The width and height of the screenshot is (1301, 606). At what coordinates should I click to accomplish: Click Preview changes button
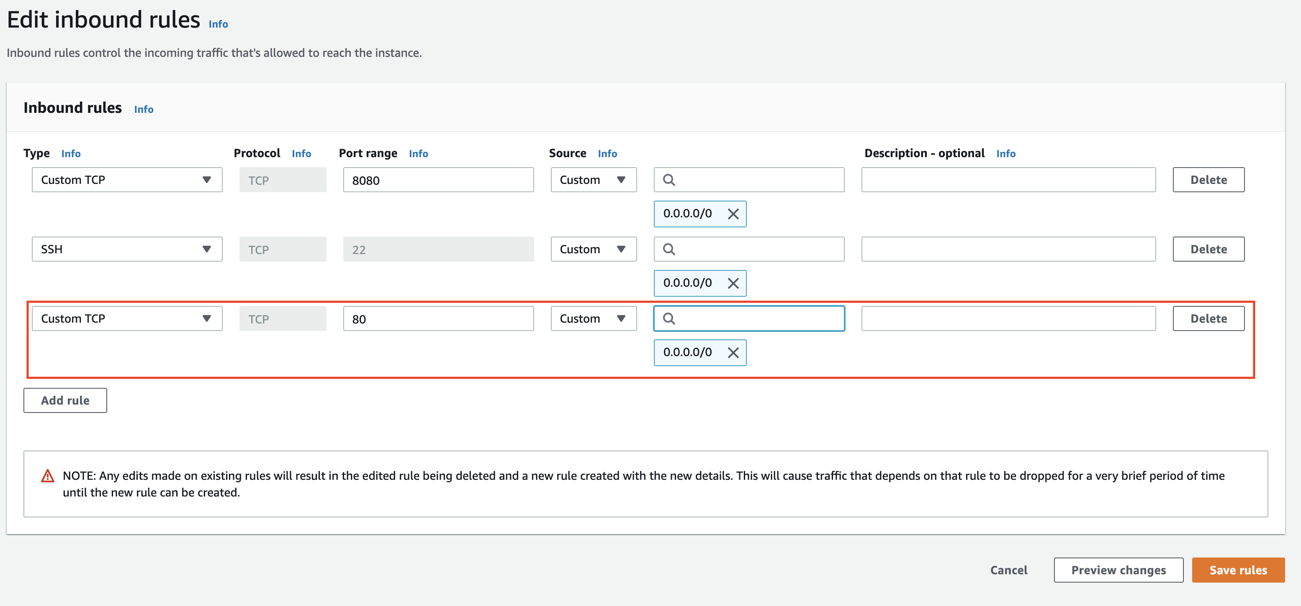(x=1118, y=570)
